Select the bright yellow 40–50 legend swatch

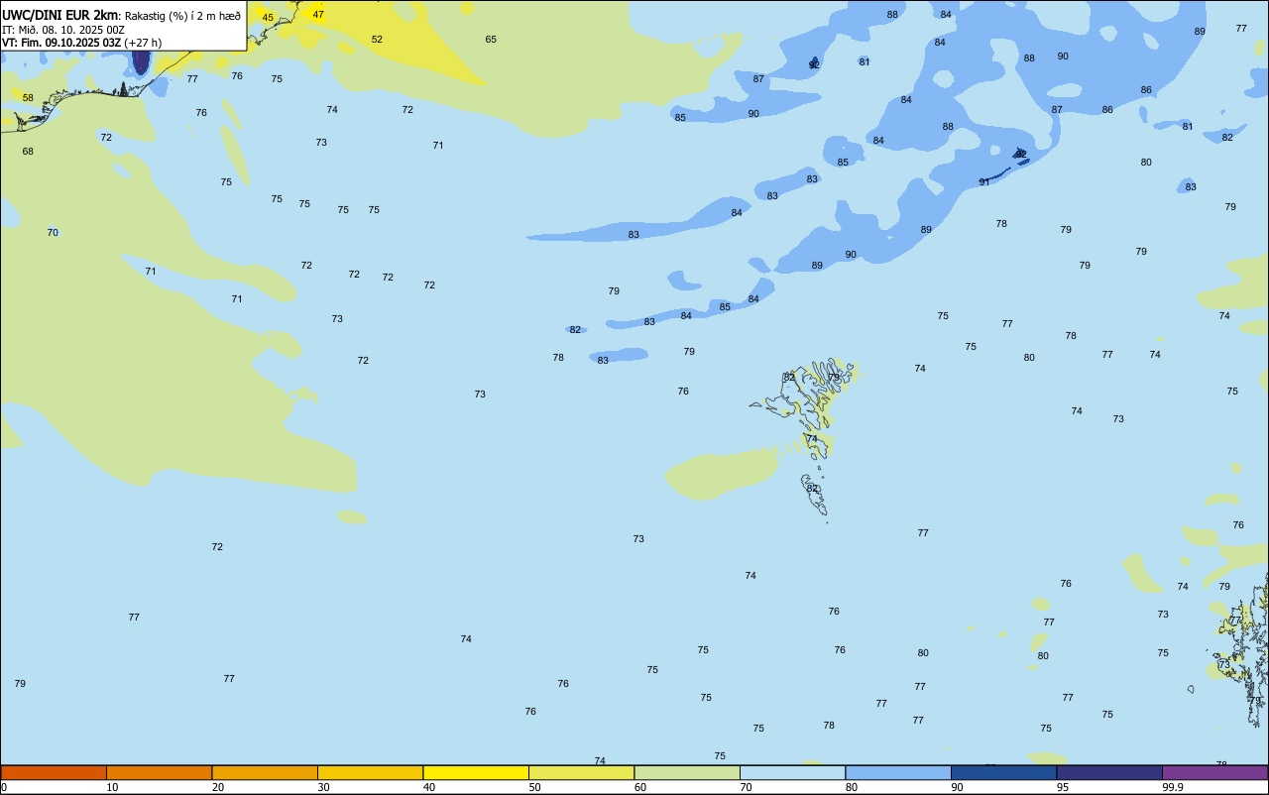[x=476, y=772]
